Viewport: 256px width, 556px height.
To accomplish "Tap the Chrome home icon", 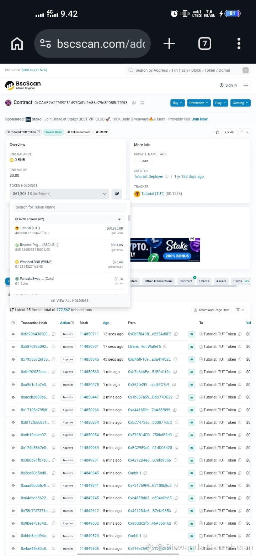I will (x=17, y=43).
